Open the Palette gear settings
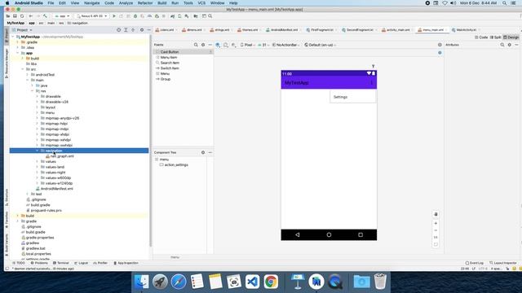Image resolution: width=522 pixels, height=293 pixels. click(x=203, y=45)
